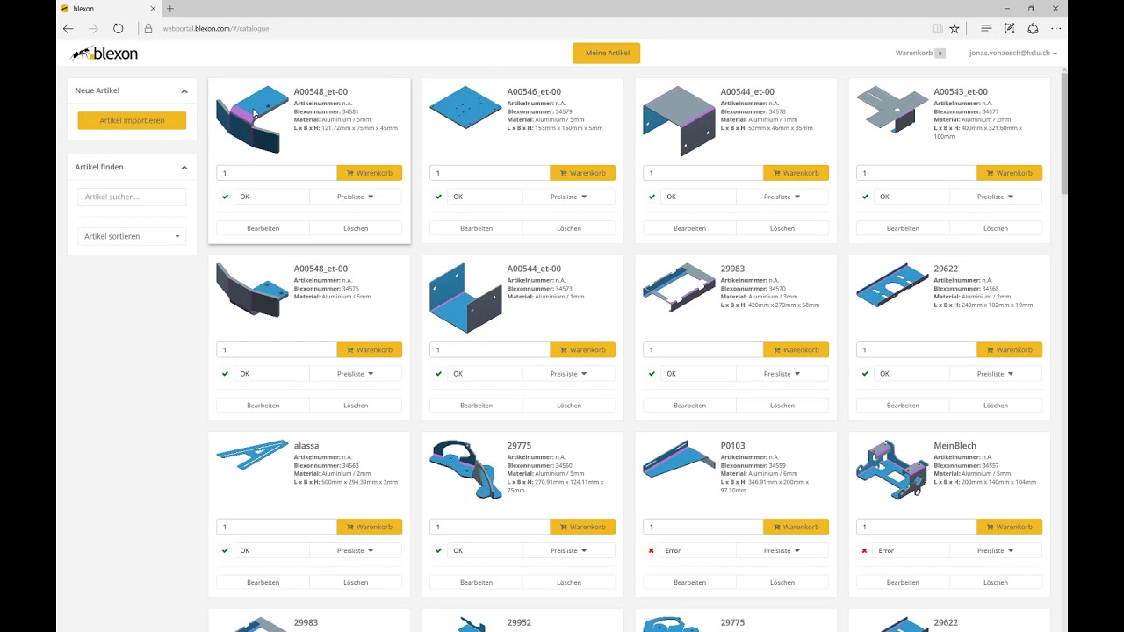
Task: Open the alassa part thumbnail
Action: tap(252, 454)
